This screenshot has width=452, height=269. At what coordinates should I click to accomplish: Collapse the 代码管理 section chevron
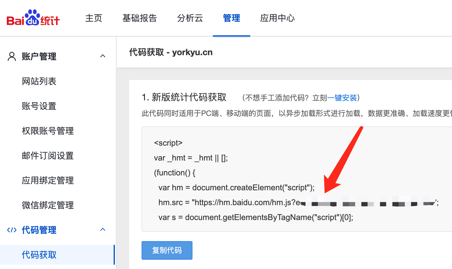(103, 230)
